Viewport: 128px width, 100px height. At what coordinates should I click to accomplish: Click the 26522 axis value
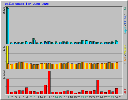coord(4,10)
